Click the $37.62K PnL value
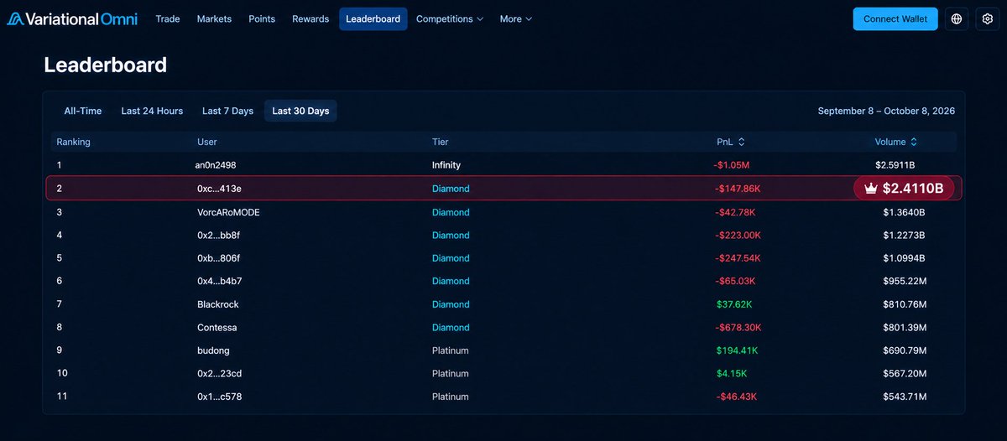This screenshot has width=1007, height=441. [733, 304]
